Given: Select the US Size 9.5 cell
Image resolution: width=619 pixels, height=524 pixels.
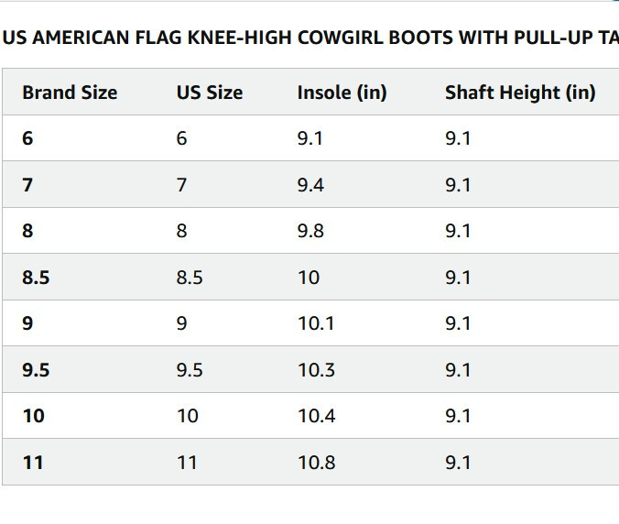Looking at the screenshot, I should [x=190, y=370].
